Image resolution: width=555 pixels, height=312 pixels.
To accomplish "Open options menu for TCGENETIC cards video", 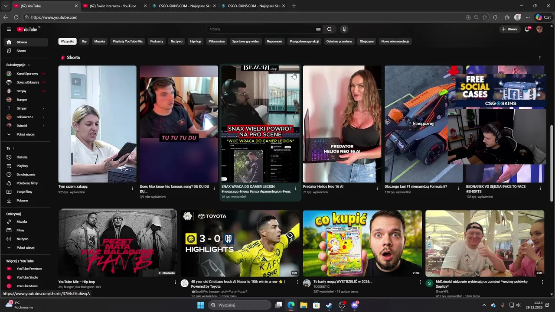I will coord(420,282).
